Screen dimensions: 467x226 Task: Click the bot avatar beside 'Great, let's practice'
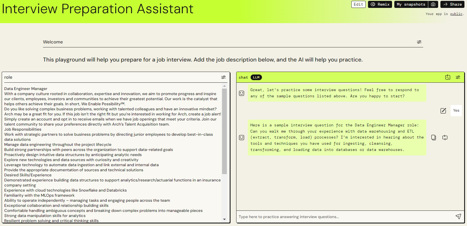click(x=242, y=93)
